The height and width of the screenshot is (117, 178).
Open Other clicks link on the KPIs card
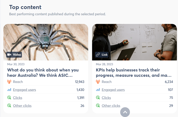(111, 106)
